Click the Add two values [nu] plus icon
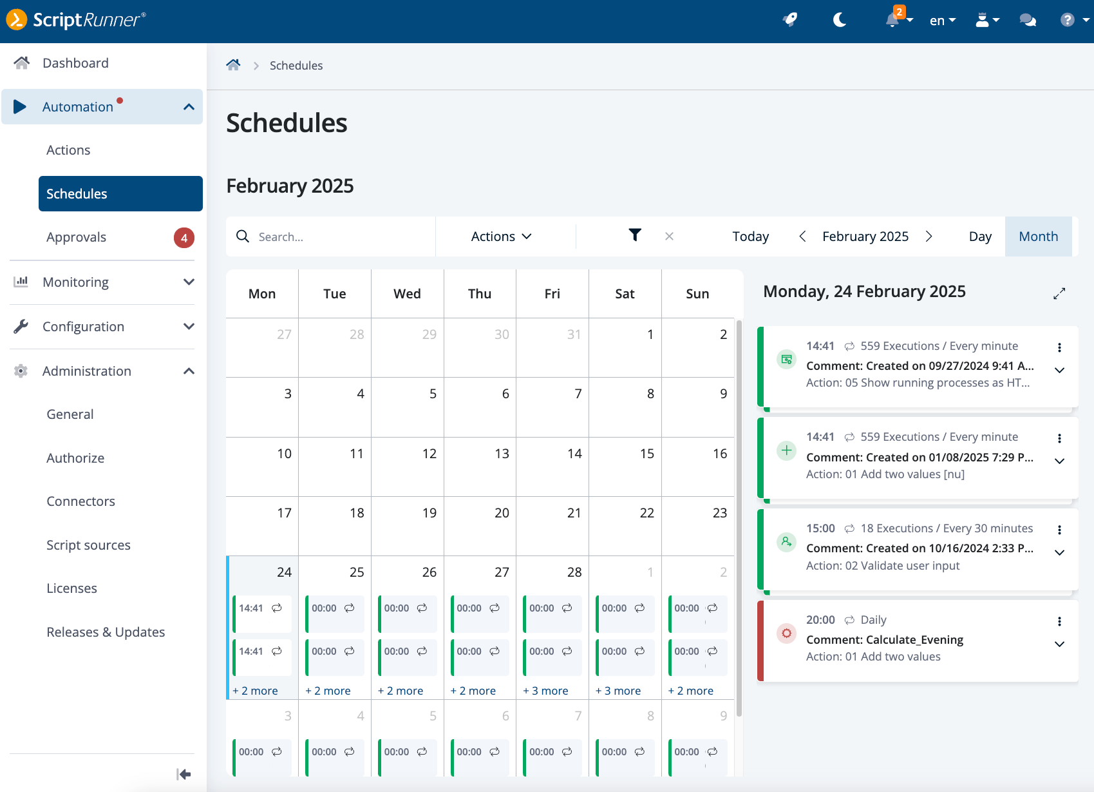This screenshot has width=1094, height=792. 786,450
